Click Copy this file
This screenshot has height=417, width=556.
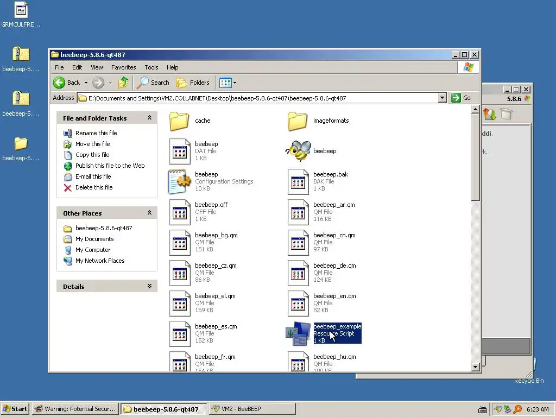pos(92,155)
